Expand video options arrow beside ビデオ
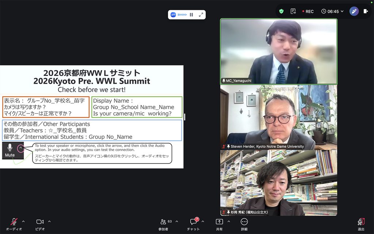Screen dimensions: 374x234 pos(49,222)
